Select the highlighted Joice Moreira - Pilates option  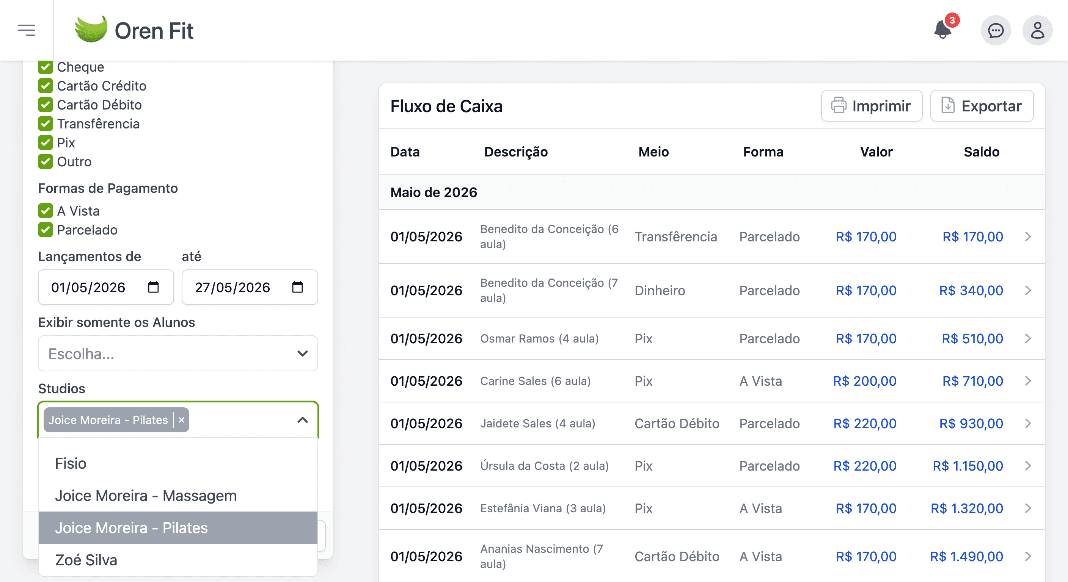pos(178,528)
